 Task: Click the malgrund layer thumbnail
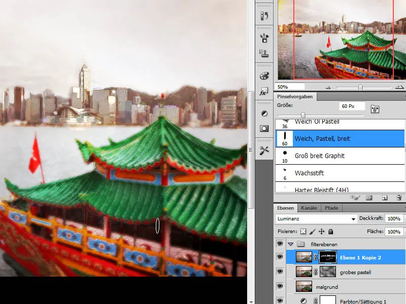304,286
